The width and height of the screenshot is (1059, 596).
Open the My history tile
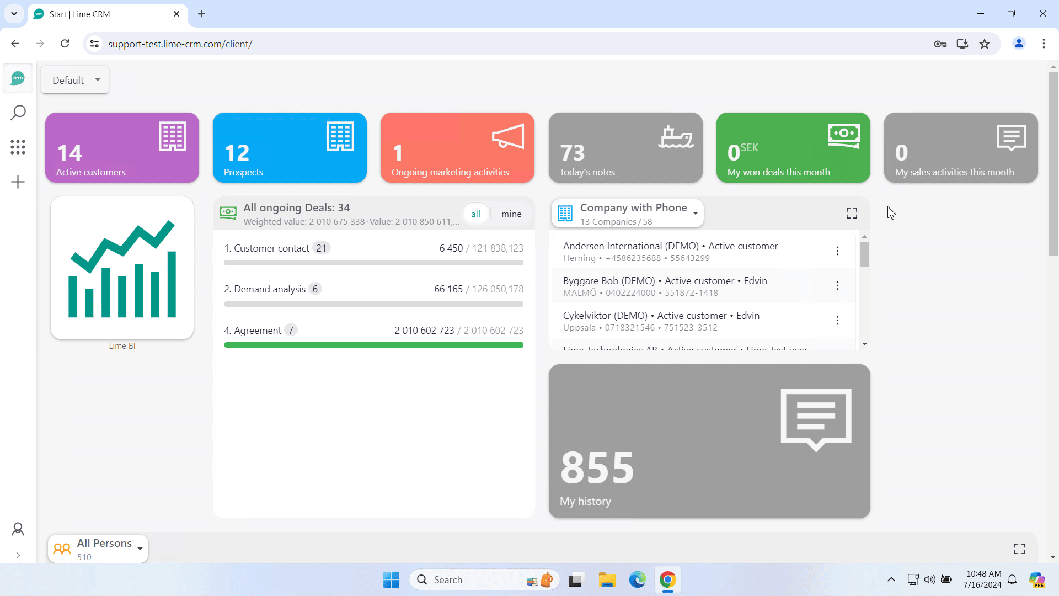coord(709,441)
